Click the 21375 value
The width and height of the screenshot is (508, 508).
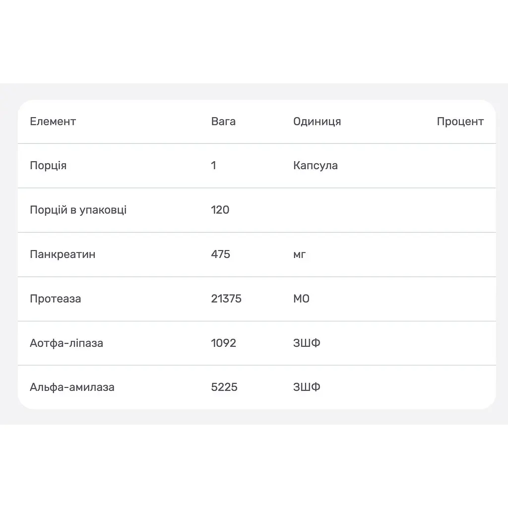226,299
